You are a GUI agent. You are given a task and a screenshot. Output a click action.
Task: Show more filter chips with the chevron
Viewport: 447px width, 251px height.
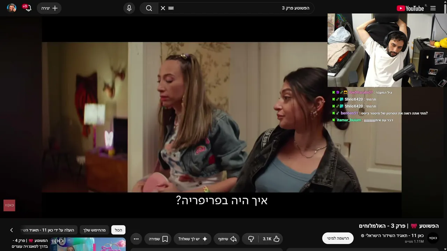click(x=11, y=230)
